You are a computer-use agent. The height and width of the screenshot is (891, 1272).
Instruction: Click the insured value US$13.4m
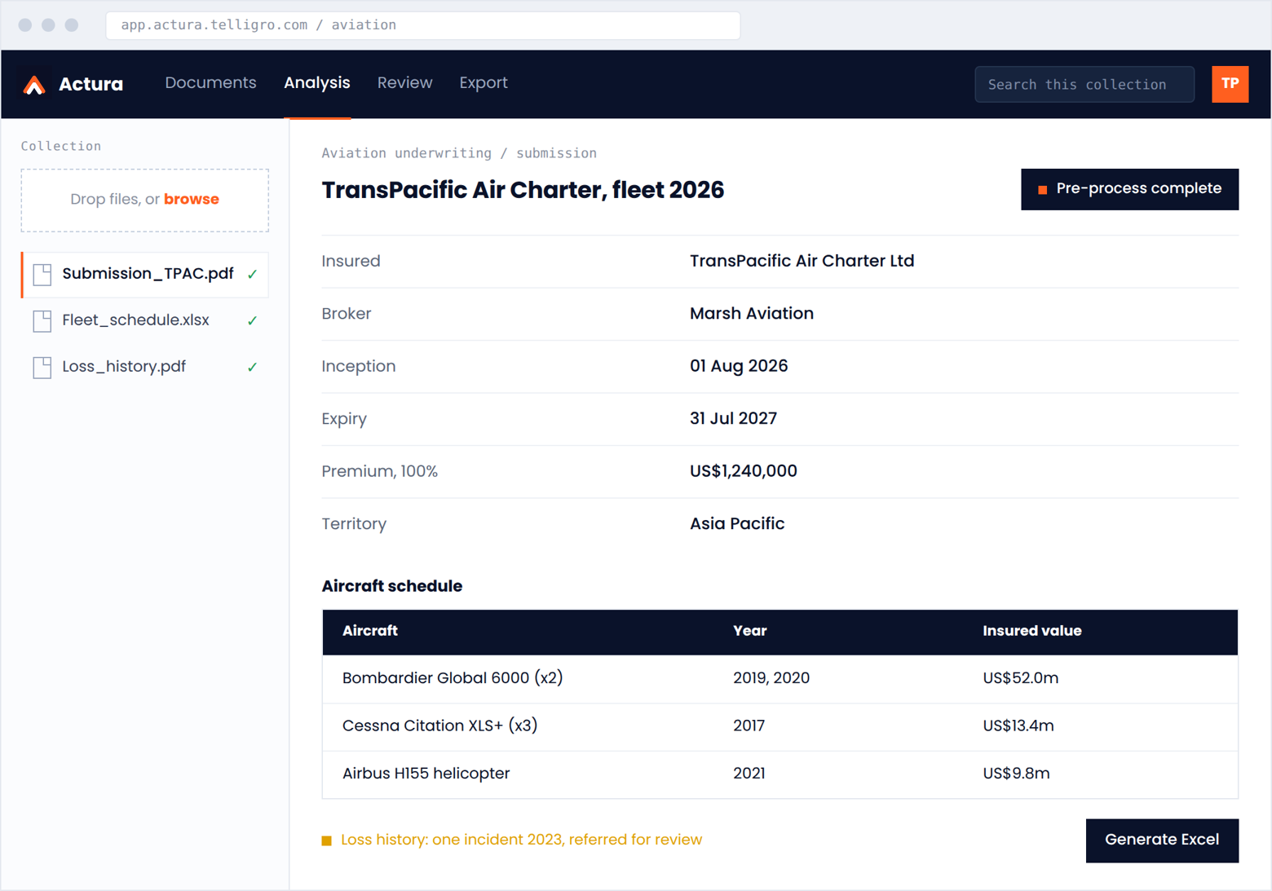click(x=1018, y=726)
